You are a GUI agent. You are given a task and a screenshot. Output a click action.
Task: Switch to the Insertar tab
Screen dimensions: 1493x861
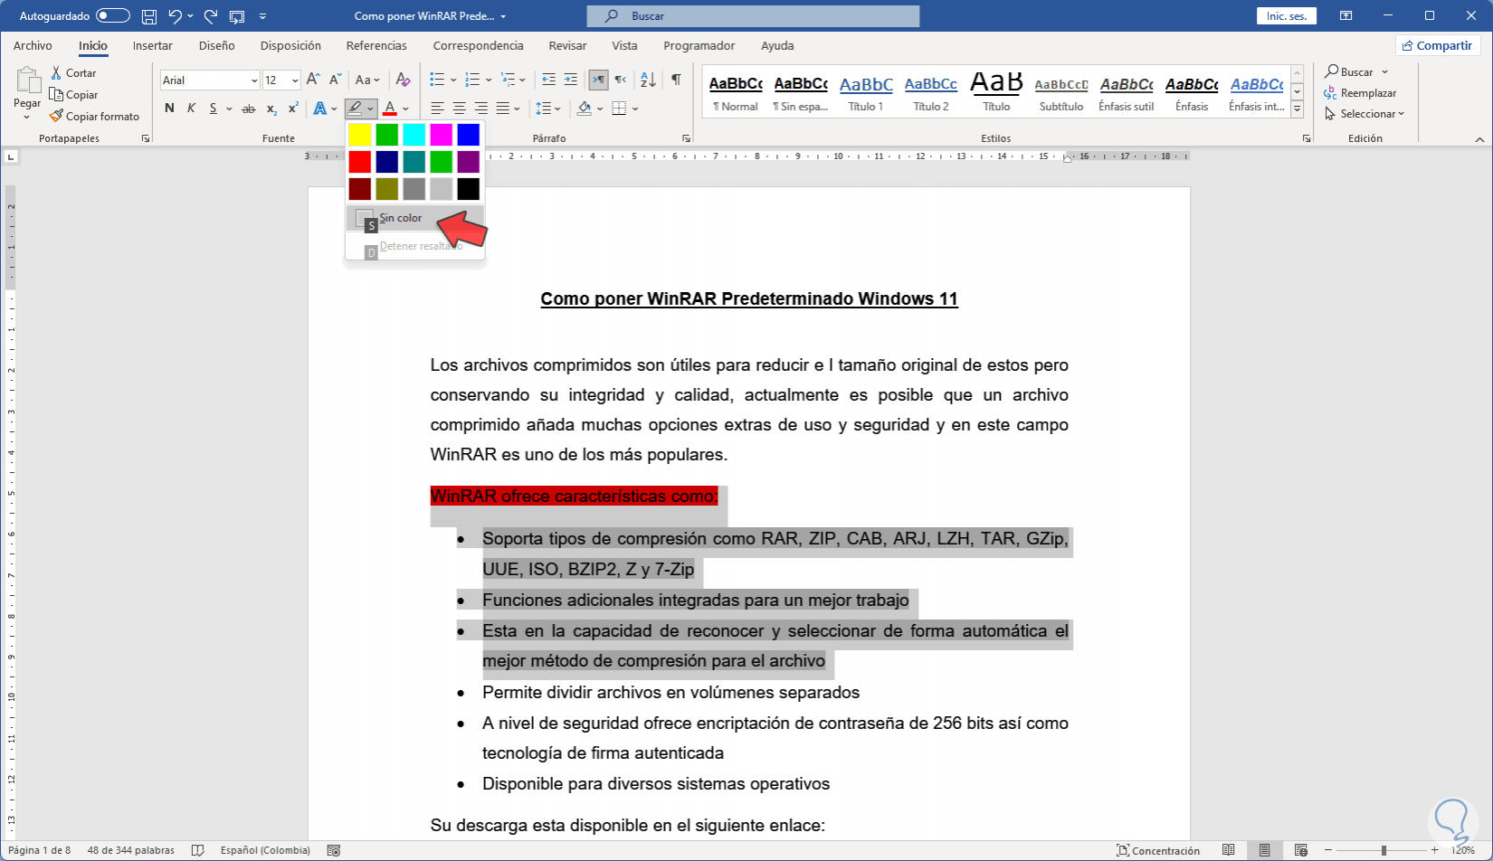(153, 46)
